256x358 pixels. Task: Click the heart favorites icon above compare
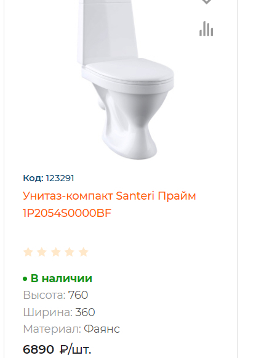[206, 2]
